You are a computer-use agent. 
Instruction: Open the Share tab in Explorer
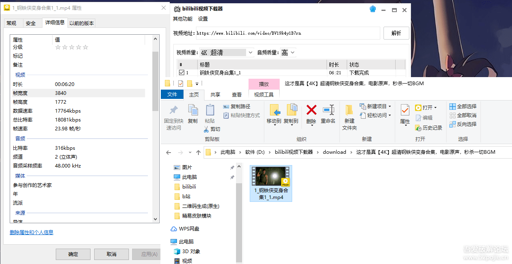click(x=215, y=94)
